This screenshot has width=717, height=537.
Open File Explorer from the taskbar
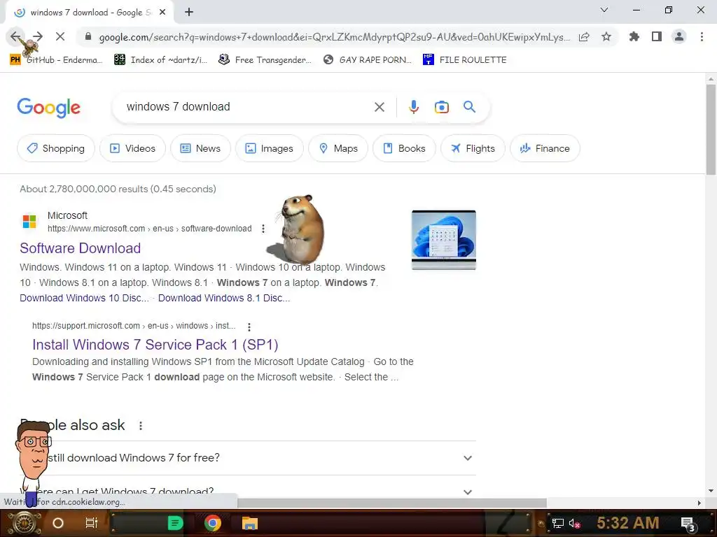pos(250,523)
